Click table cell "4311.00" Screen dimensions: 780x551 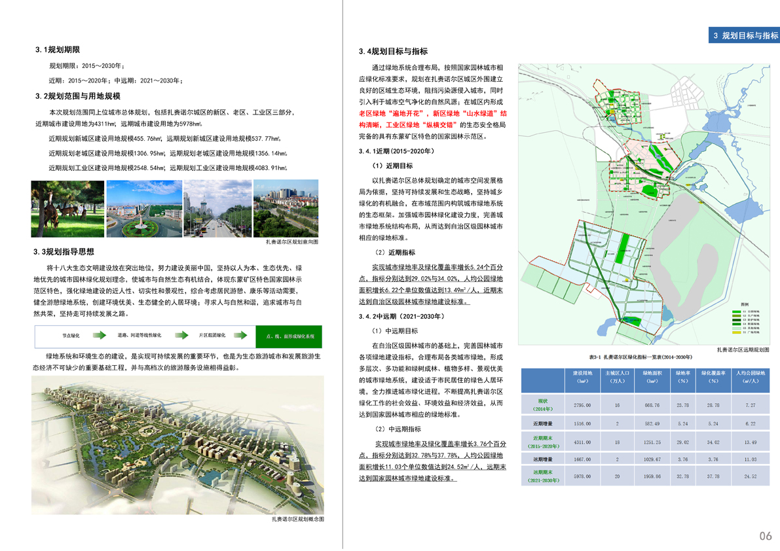click(582, 442)
